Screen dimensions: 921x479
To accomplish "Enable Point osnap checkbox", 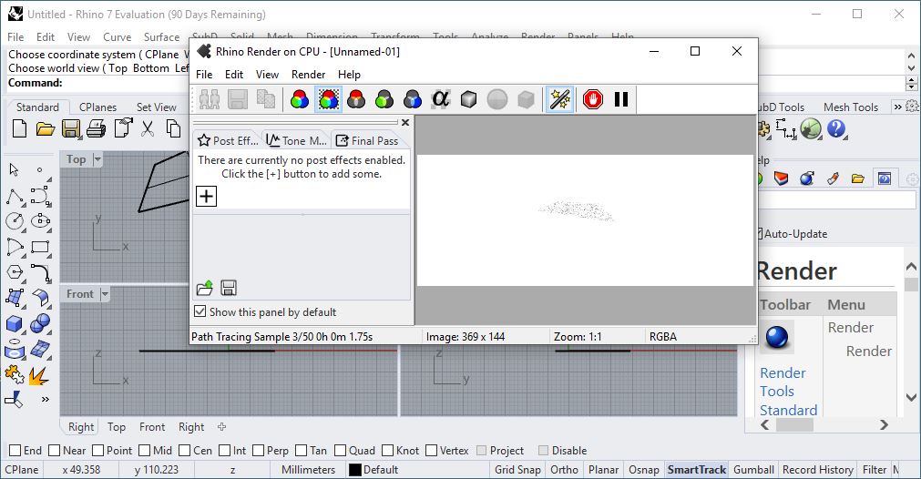I will point(98,450).
